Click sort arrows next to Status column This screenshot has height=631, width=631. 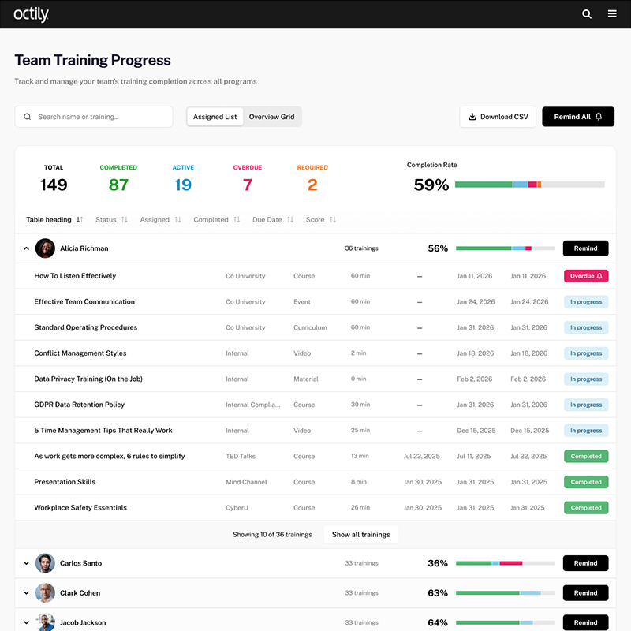(x=125, y=220)
